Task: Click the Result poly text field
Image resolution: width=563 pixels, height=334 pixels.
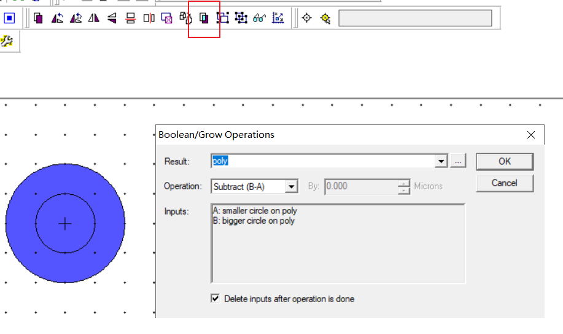Action: 323,161
